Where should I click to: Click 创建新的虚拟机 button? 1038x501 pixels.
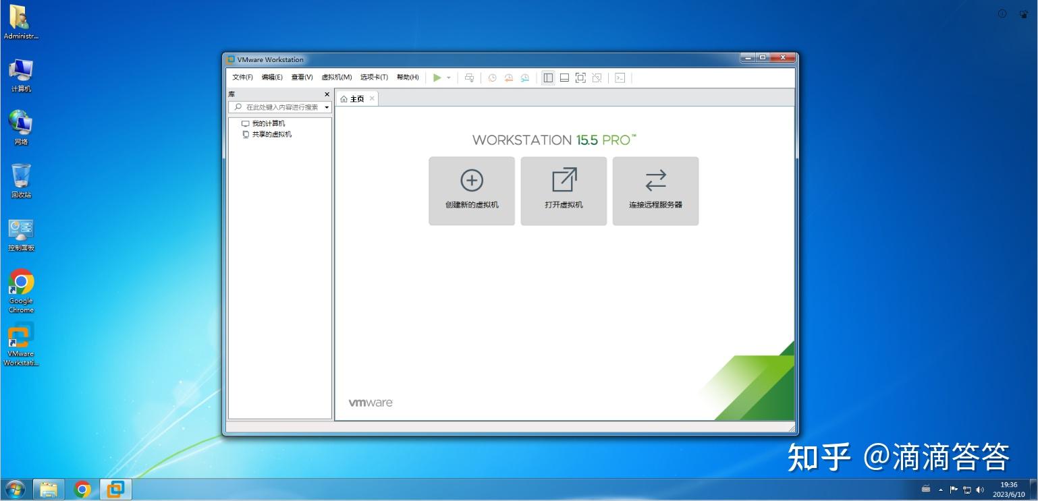coord(471,191)
